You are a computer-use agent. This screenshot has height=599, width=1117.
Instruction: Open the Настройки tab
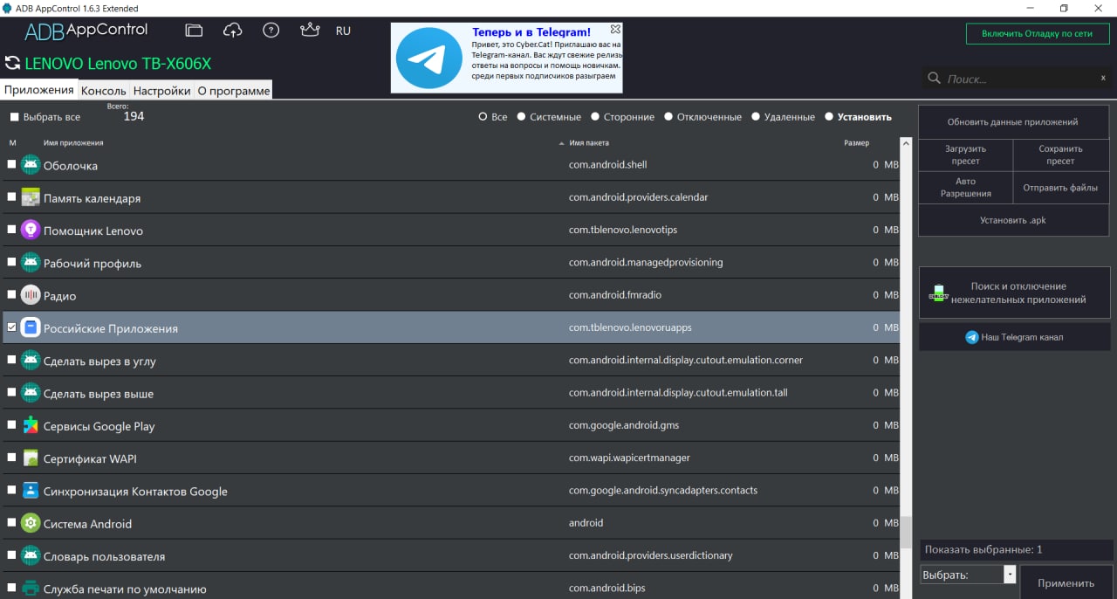[x=161, y=90]
